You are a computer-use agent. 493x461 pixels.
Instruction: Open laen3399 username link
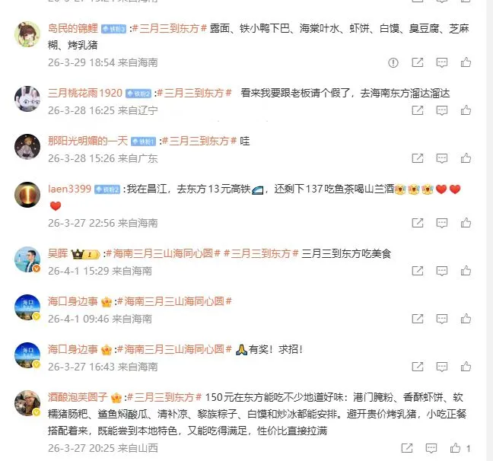[69, 189]
